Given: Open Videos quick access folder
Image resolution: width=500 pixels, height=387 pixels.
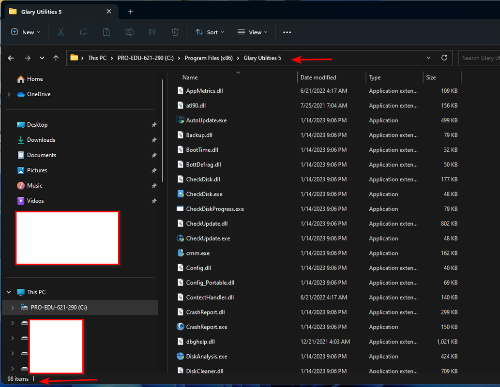Looking at the screenshot, I should tap(30, 201).
